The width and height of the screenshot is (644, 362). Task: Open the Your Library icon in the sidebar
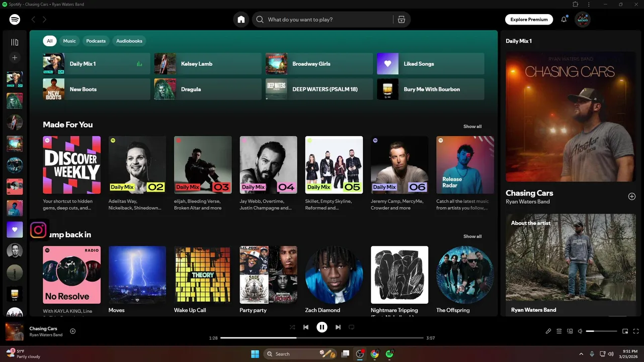click(15, 42)
